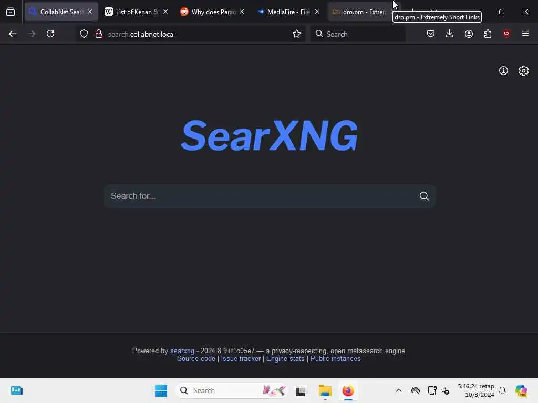Open notifications bell in tray

(x=502, y=390)
